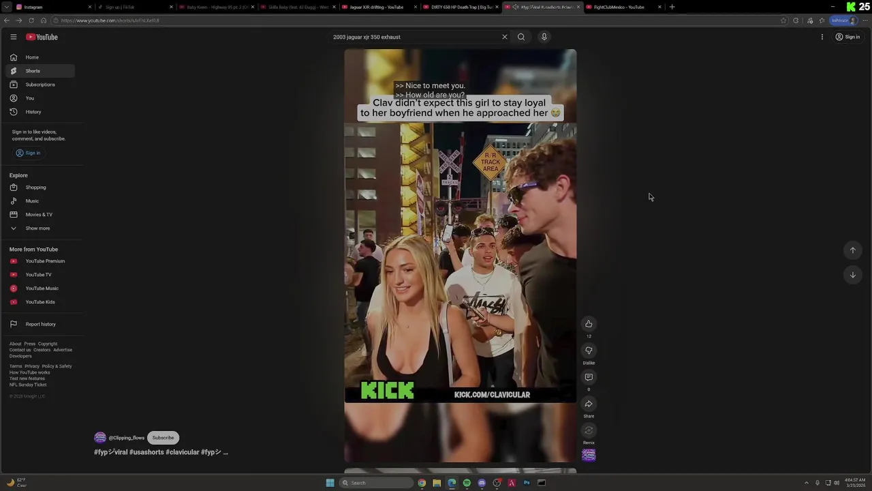Reload the page
Screen dimensions: 872x491
pyautogui.click(x=31, y=20)
